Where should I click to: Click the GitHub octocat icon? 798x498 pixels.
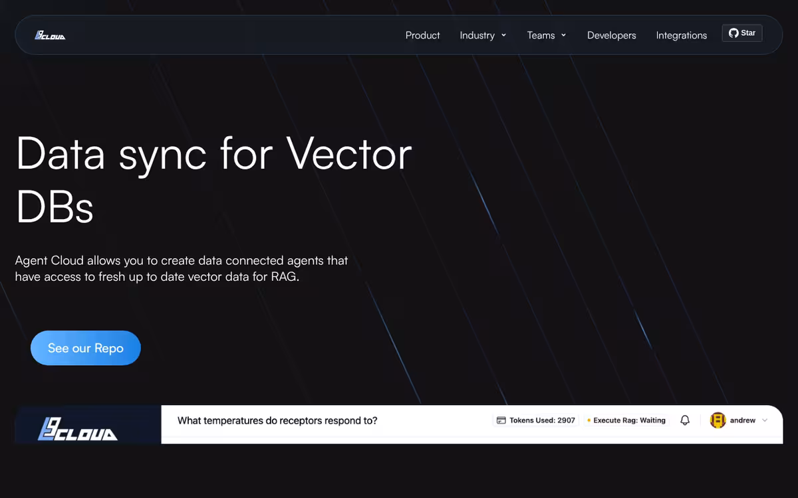point(733,33)
